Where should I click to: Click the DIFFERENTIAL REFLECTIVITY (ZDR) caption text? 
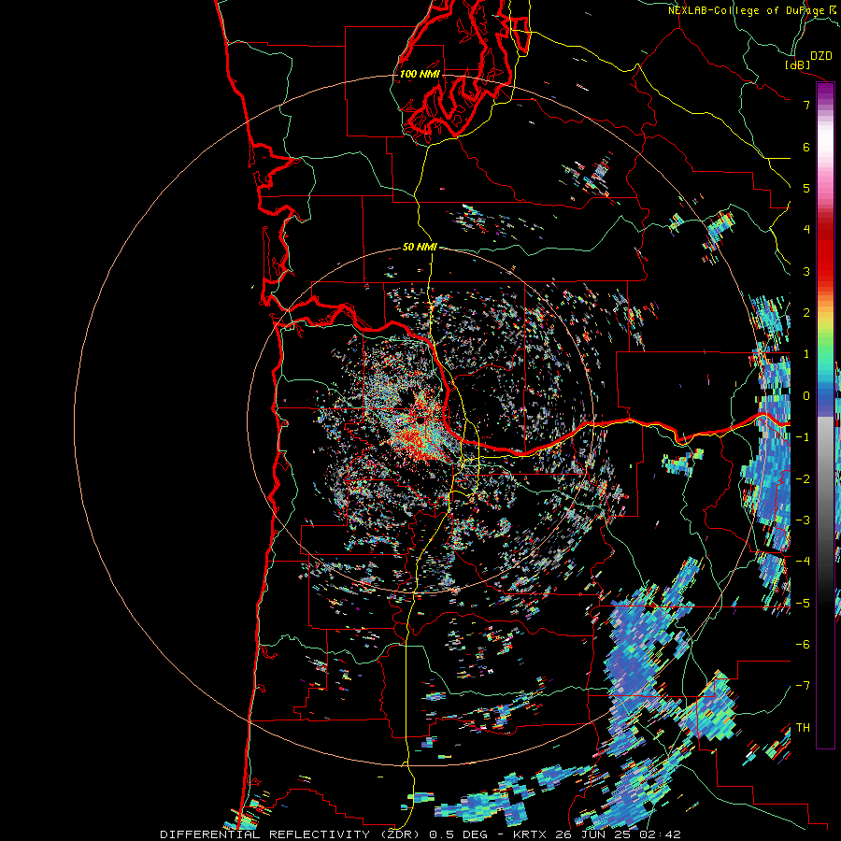(x=292, y=834)
